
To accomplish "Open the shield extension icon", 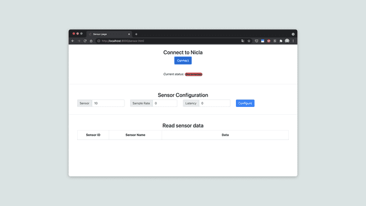I will click(257, 41).
